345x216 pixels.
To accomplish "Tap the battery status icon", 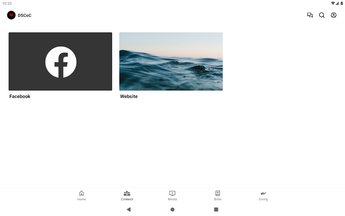I will (x=342, y=3).
